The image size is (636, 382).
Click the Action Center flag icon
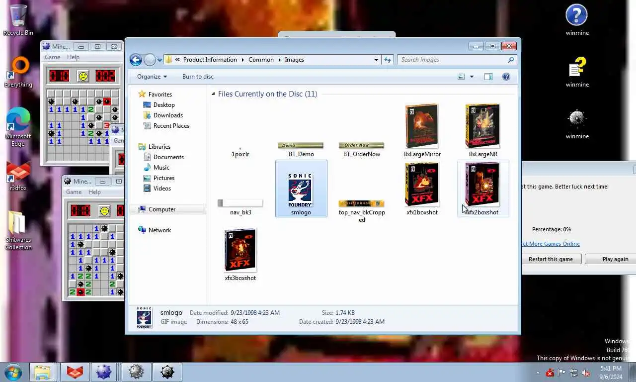pos(562,373)
